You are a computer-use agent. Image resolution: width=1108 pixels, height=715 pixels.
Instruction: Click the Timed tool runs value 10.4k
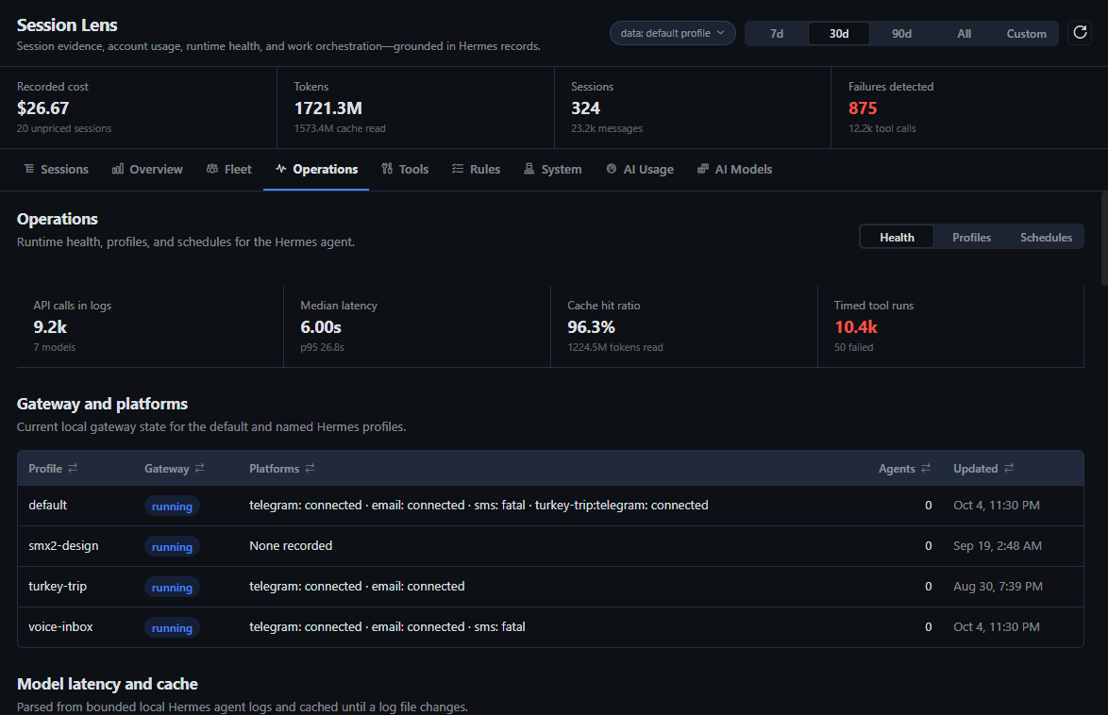pyautogui.click(x=856, y=327)
